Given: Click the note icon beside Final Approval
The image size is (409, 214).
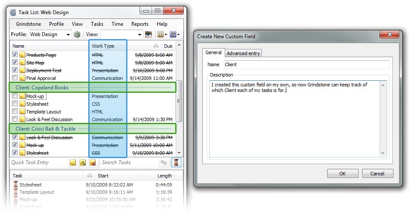Looking at the screenshot, I should [22, 78].
